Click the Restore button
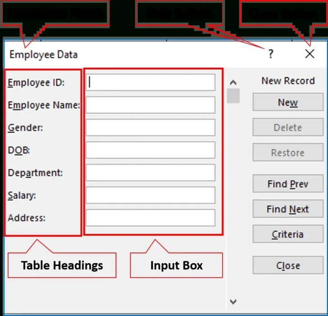 pyautogui.click(x=288, y=152)
